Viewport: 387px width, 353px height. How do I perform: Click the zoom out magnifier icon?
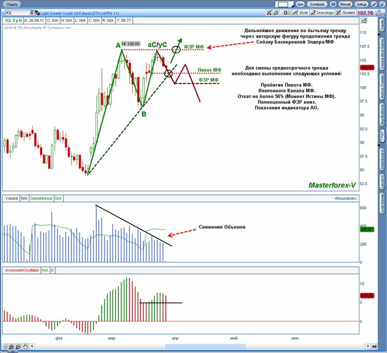[18, 346]
